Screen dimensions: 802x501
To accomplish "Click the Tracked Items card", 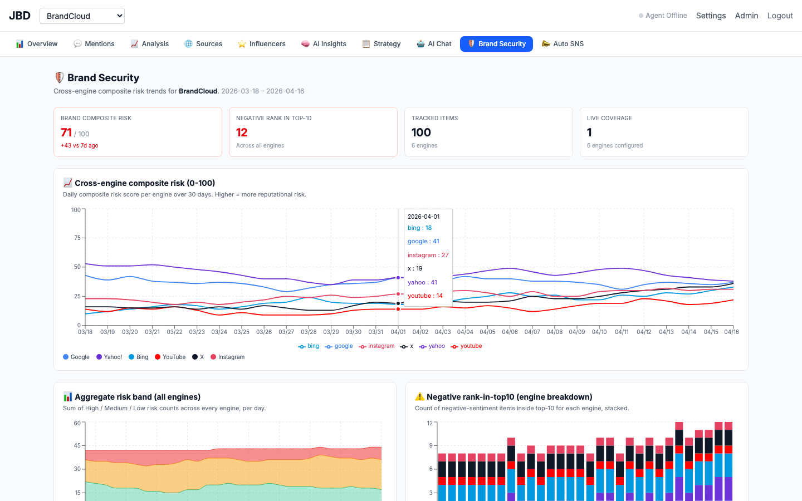I will point(488,132).
